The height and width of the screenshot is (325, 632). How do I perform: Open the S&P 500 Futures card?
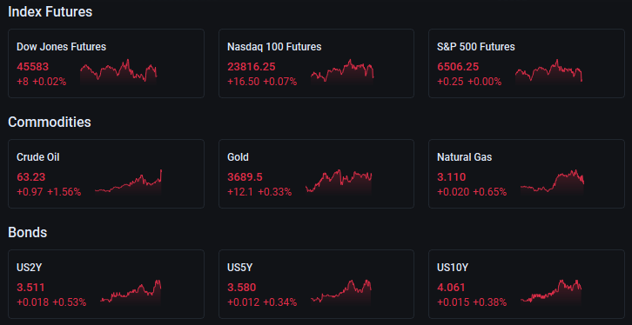[x=527, y=63]
